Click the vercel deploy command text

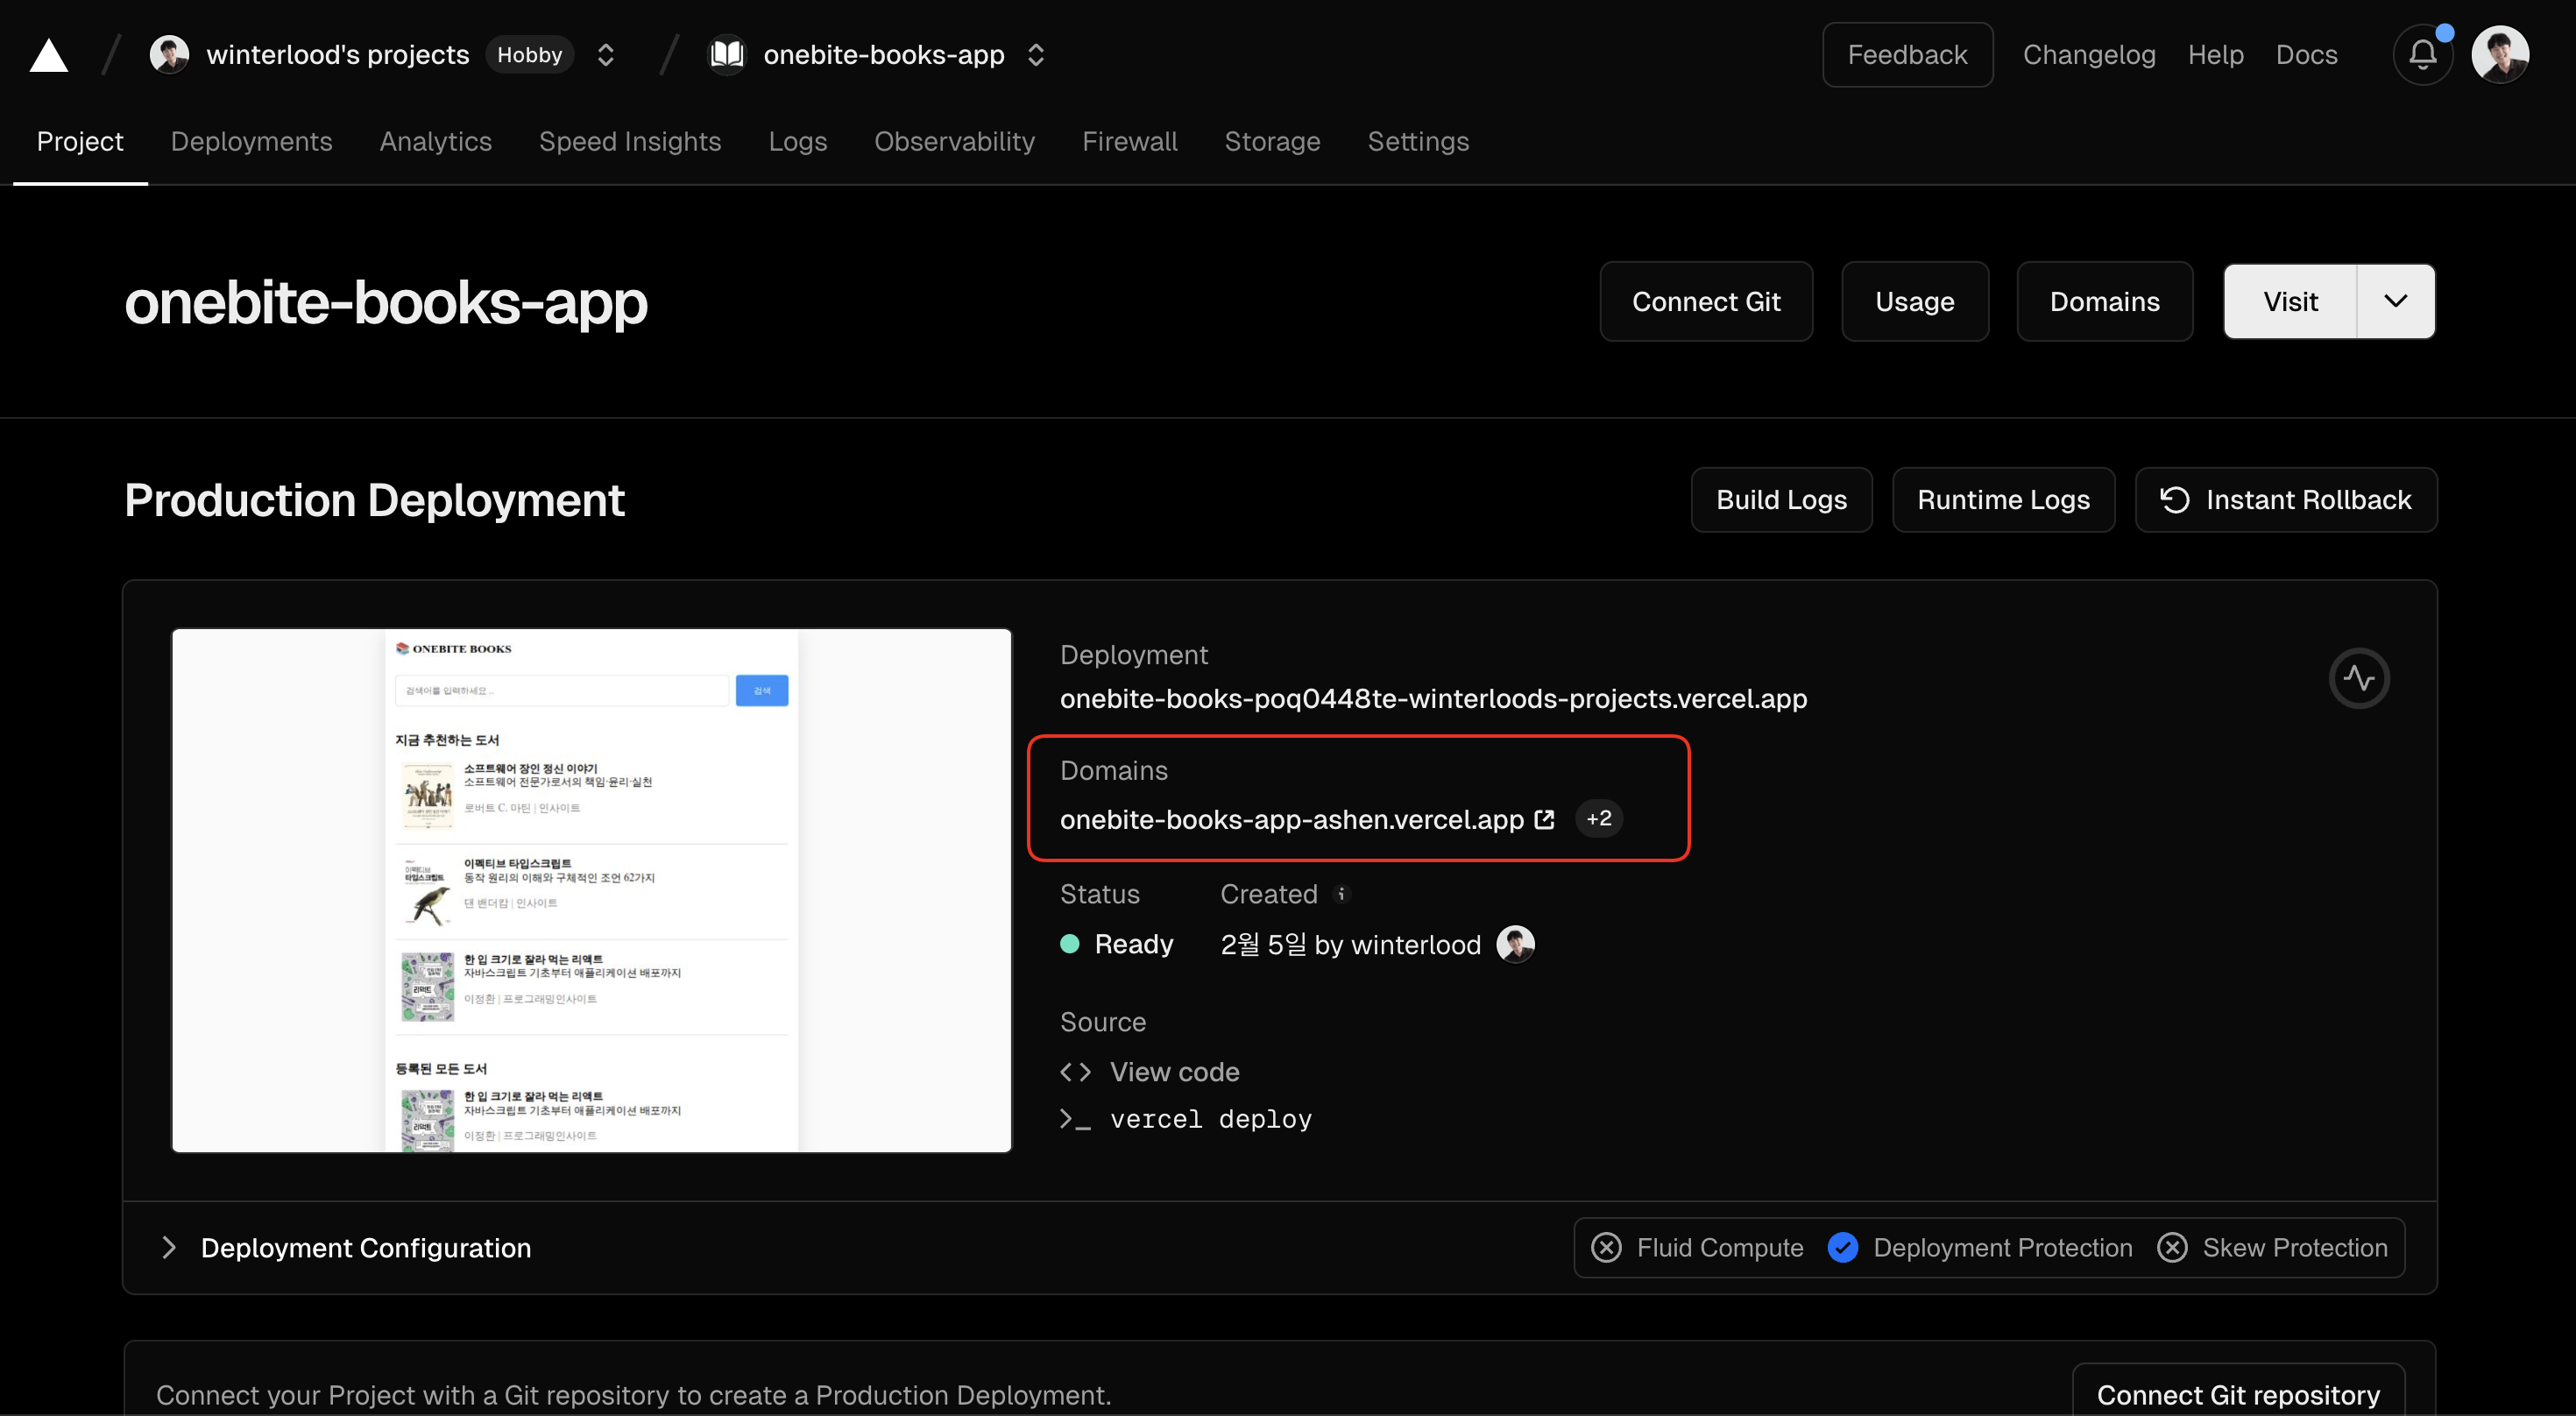1210,1118
